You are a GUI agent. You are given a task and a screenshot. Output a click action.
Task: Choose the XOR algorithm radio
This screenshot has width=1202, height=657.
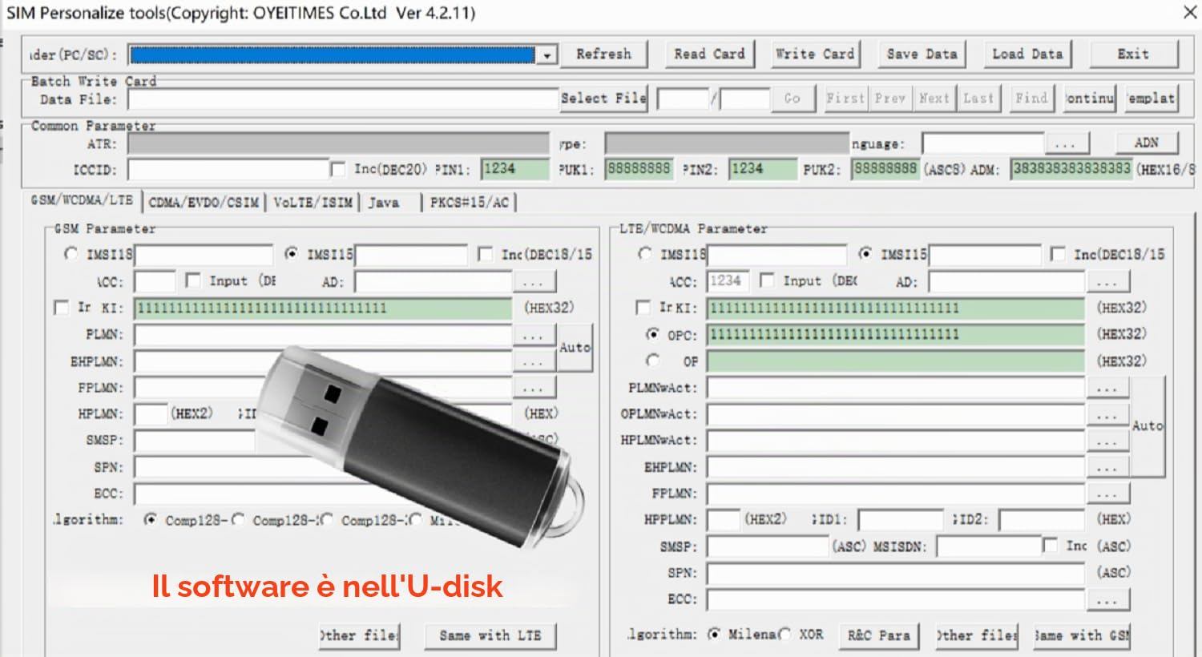point(785,634)
